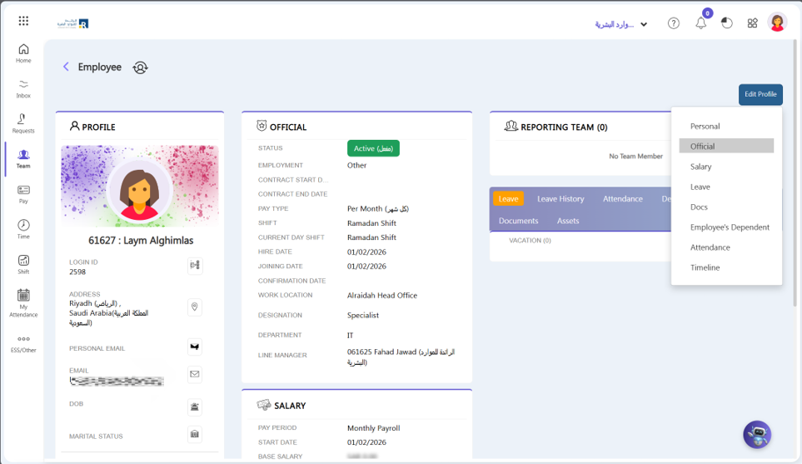Image resolution: width=802 pixels, height=464 pixels.
Task: Expand the company selector dropdown
Action: 643,24
